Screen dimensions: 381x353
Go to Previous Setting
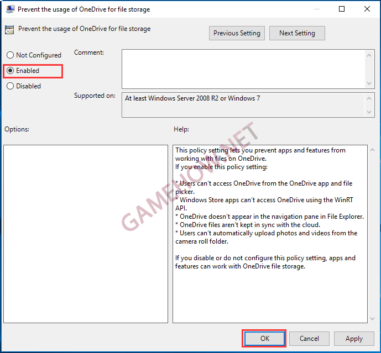click(237, 33)
